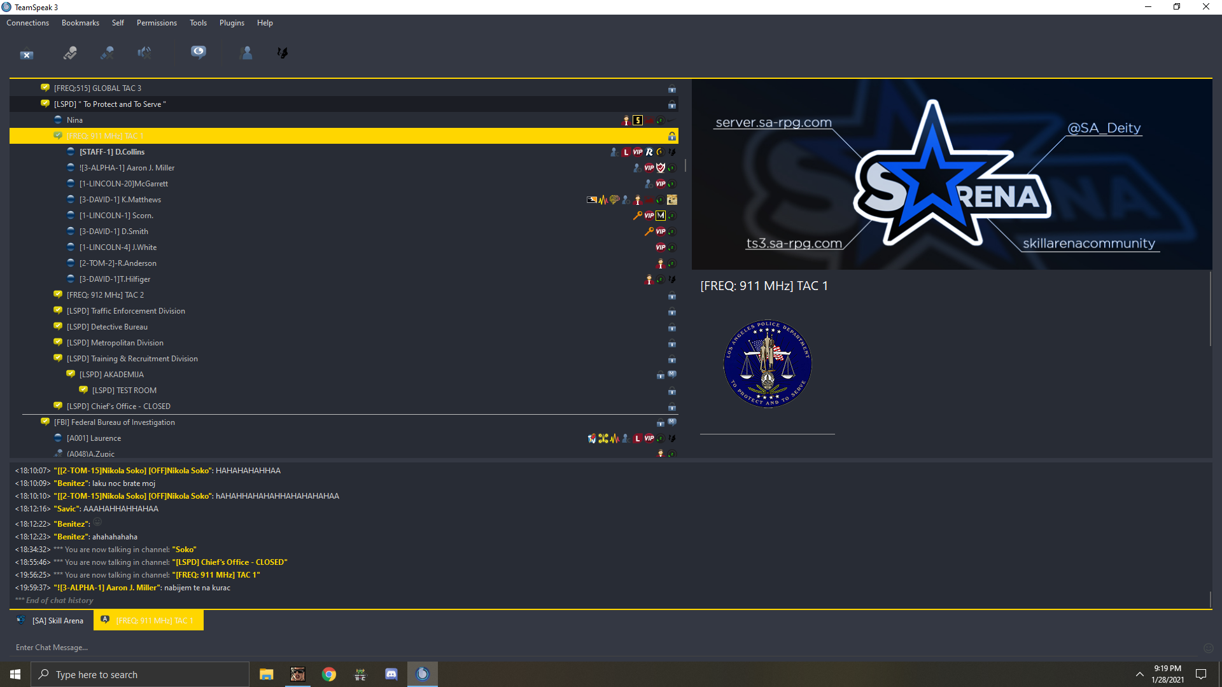This screenshot has height=687, width=1222.
Task: Toggle subscribe to all channels icon
Action: tap(199, 52)
